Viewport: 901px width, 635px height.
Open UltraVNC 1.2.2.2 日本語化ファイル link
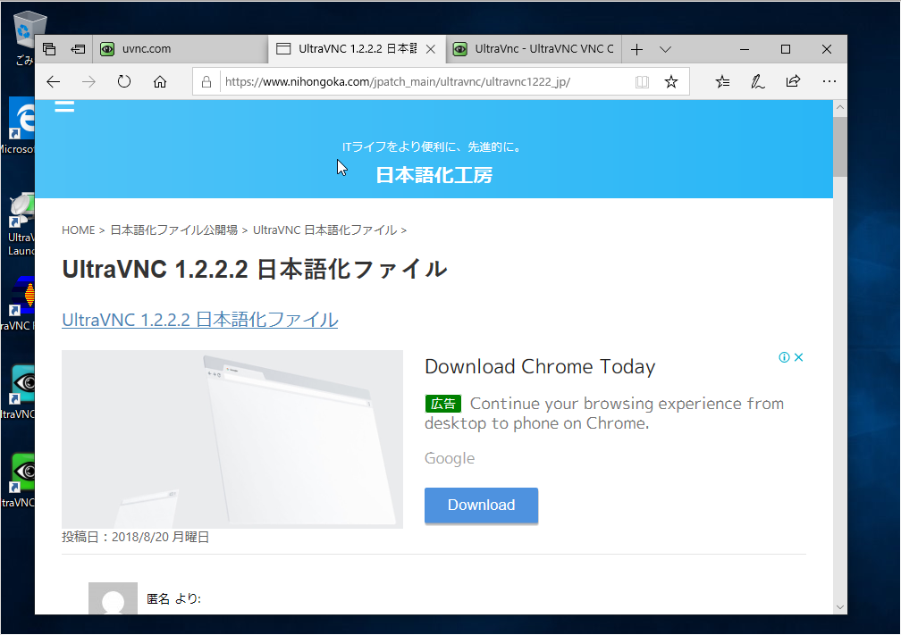199,320
